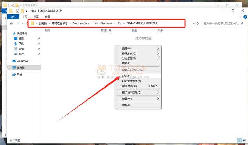The width and height of the screenshot is (248, 145).
Task: Click Vero Software breadcrumb segment
Action: click(x=104, y=23)
